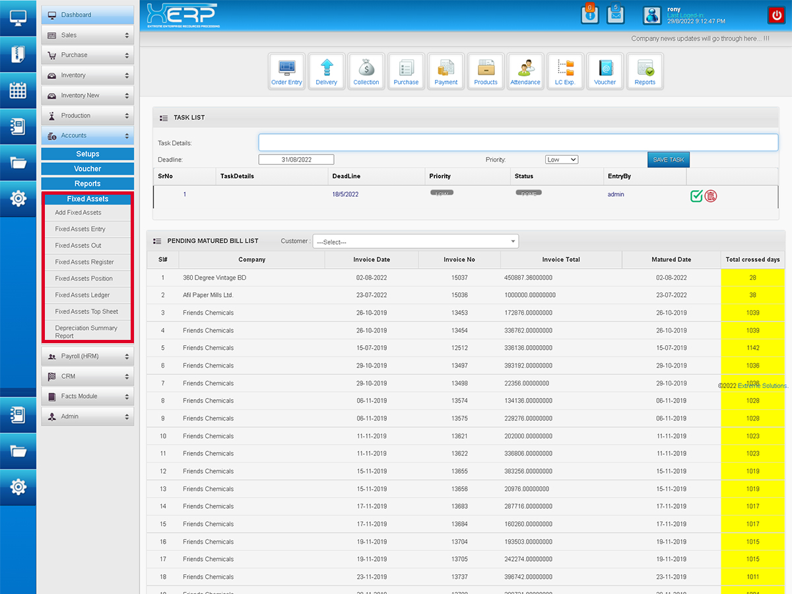The width and height of the screenshot is (792, 594).
Task: Click the Deadline date field
Action: click(x=296, y=160)
